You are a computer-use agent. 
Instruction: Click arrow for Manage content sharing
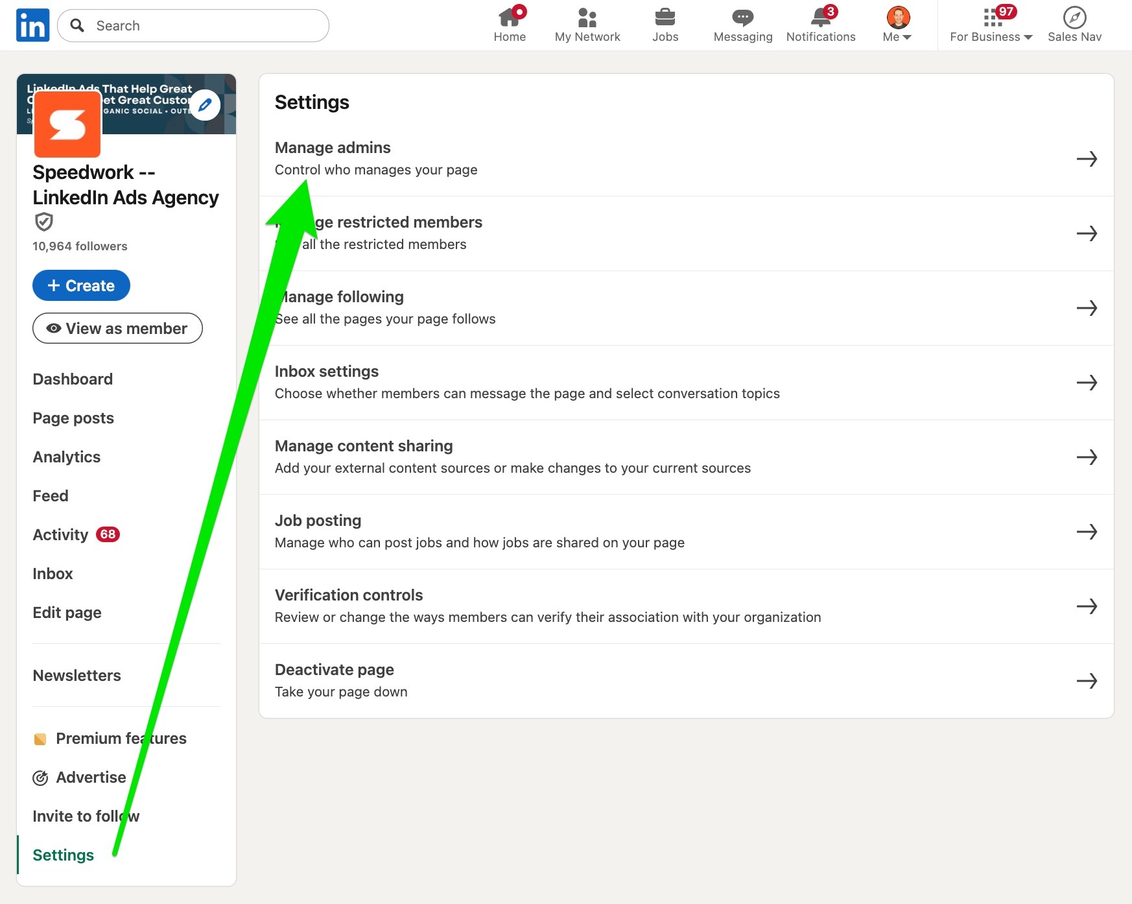(x=1087, y=457)
